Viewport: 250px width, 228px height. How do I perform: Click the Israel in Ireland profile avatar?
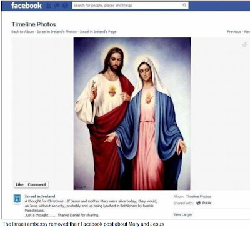pos(17,199)
